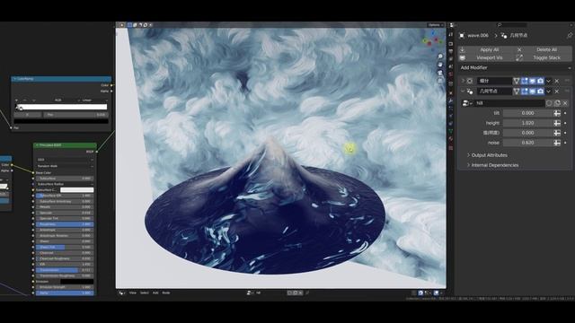Toggle first modifier edit mode display
The width and height of the screenshot is (575, 323).
coord(525,81)
